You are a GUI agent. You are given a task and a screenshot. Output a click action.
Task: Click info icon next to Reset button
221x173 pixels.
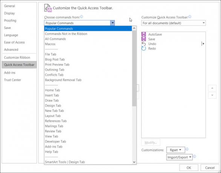187,149
